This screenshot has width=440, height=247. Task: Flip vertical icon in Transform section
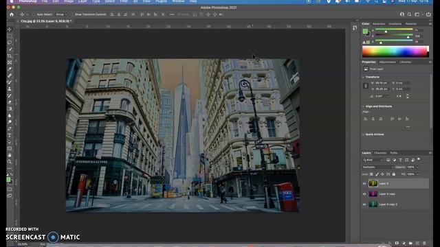coord(407,96)
